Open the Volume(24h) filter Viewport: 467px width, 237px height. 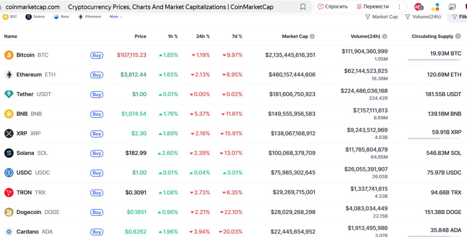click(423, 17)
